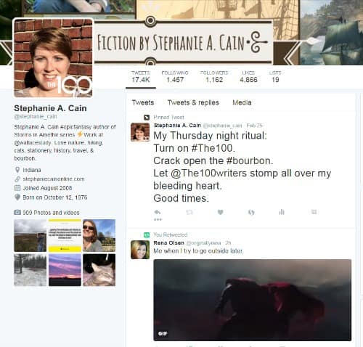Visit the stephaniecainonline.com link
This screenshot has height=347, width=363.
(x=54, y=179)
